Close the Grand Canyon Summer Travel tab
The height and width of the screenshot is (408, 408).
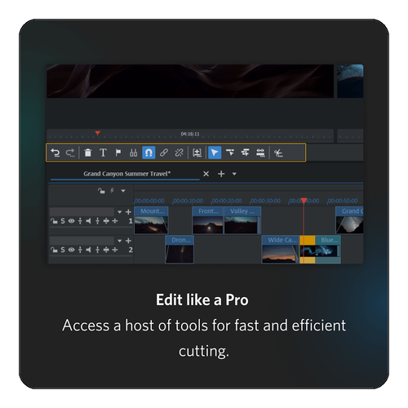[206, 174]
